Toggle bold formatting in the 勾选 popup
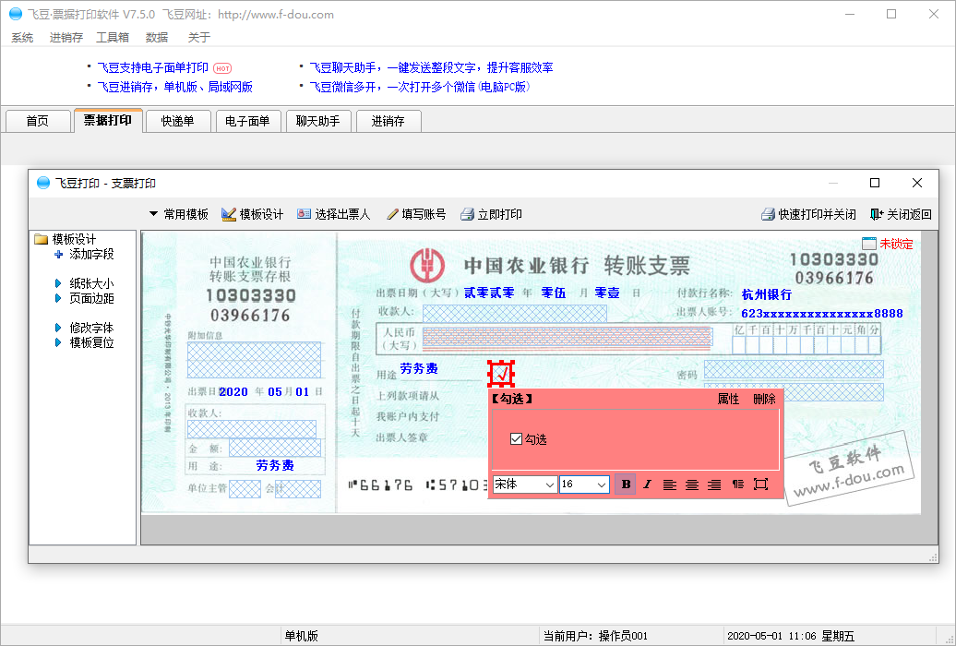The image size is (956, 646). coord(626,484)
